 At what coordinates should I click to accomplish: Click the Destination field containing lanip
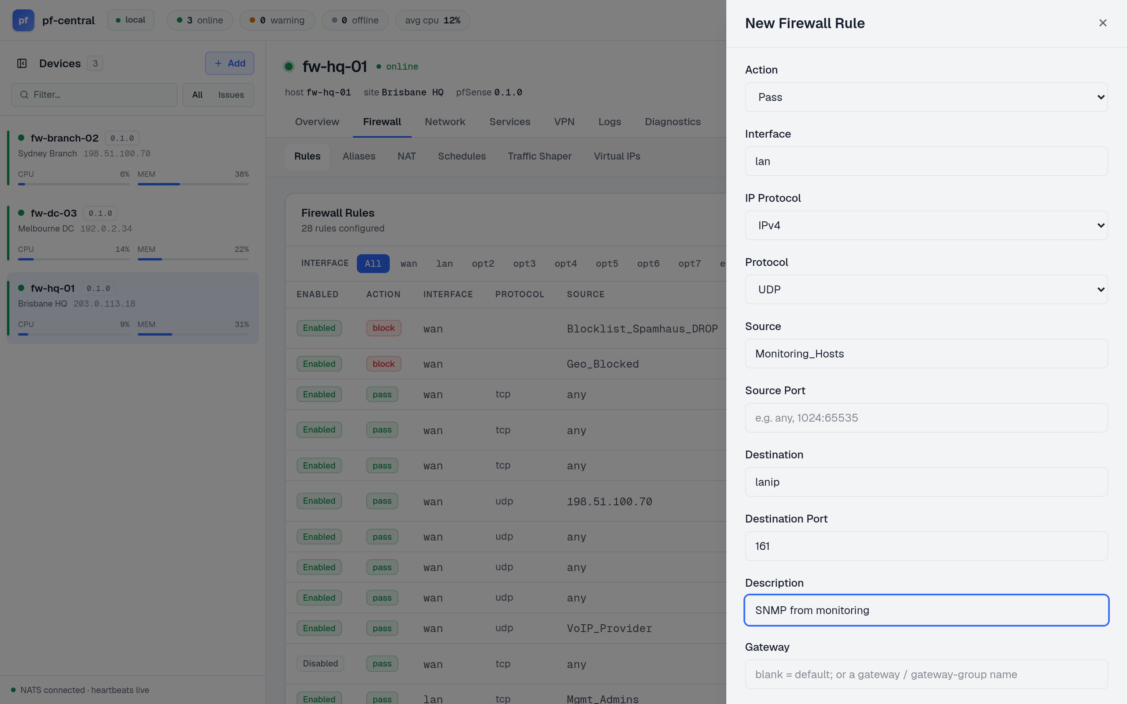[926, 482]
